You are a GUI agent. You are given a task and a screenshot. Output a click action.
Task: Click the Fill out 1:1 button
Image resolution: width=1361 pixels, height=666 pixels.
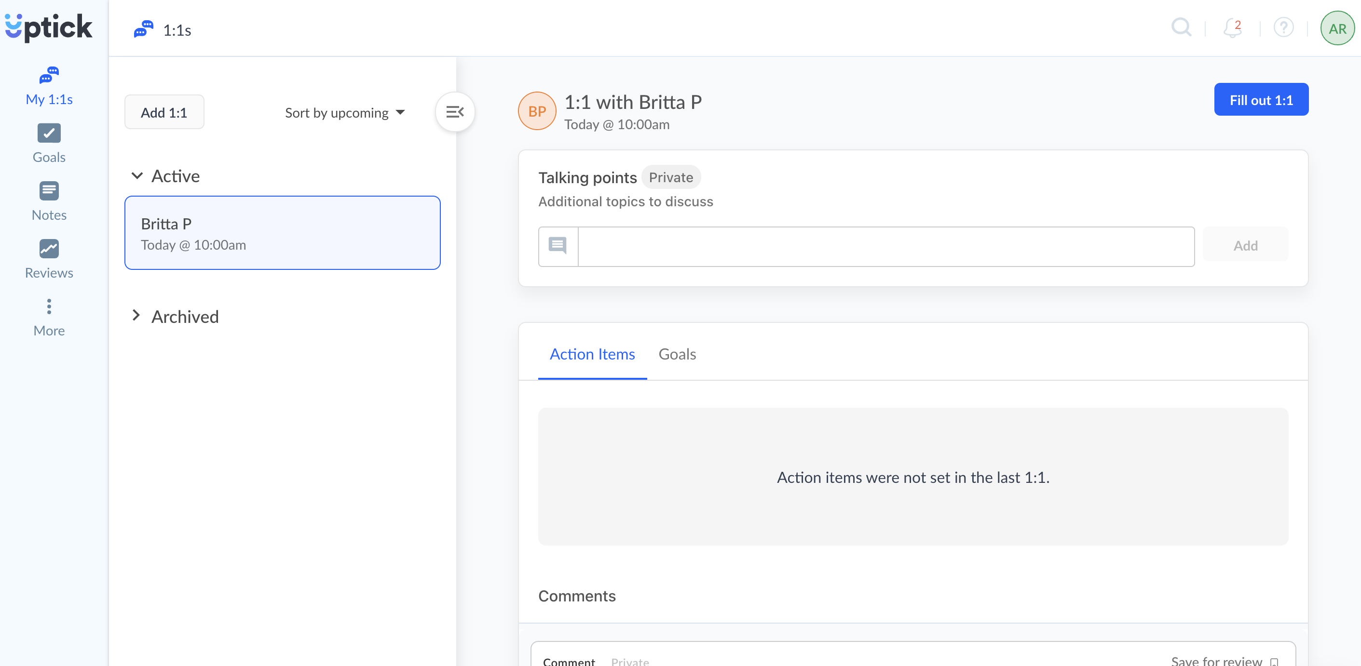(x=1261, y=100)
